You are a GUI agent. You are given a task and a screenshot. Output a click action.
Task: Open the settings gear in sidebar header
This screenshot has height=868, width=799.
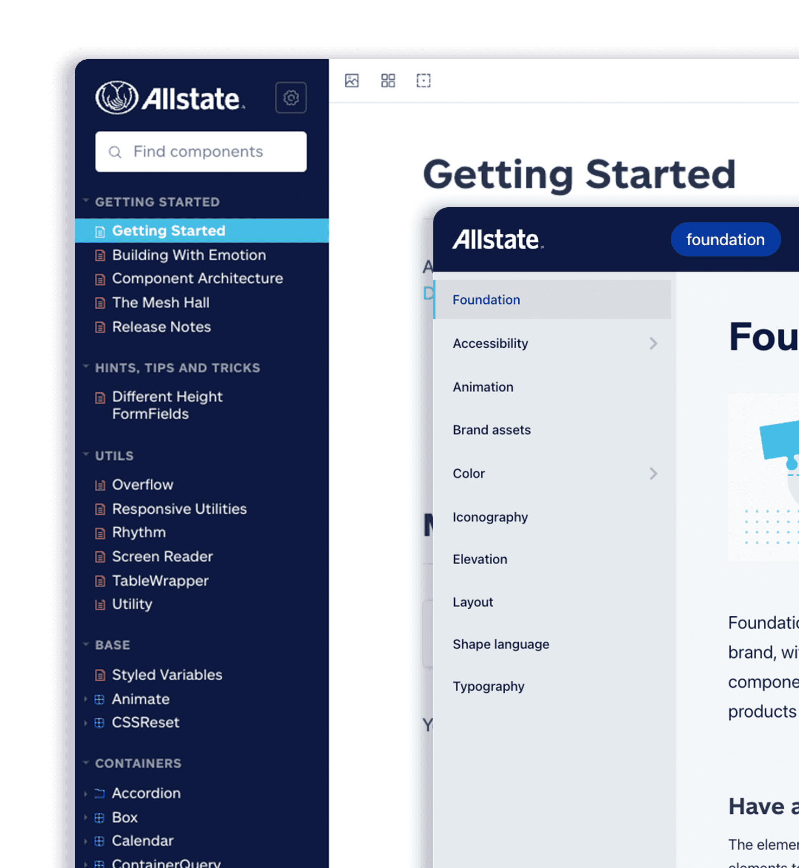[x=291, y=98]
